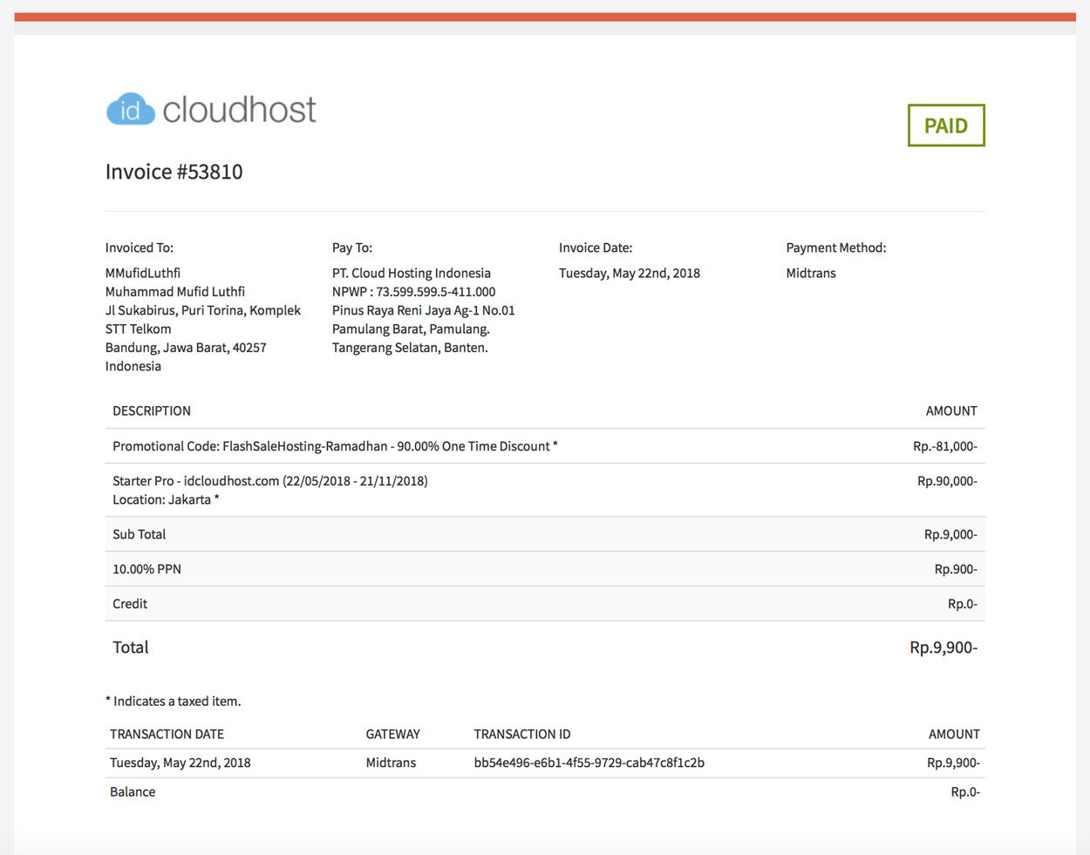This screenshot has height=855, width=1090.
Task: Select the Promotional Code FlashSaleHosting-Ramadhan line
Action: [x=335, y=445]
